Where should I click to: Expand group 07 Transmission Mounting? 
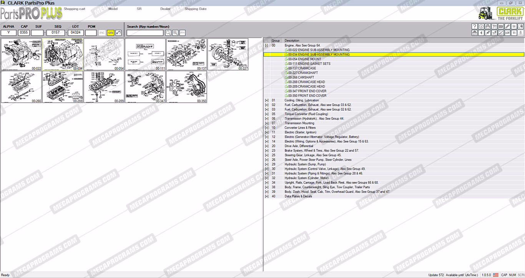[266, 123]
